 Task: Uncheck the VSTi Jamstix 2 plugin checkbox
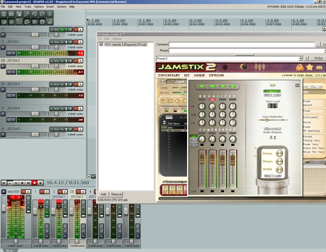(x=101, y=44)
